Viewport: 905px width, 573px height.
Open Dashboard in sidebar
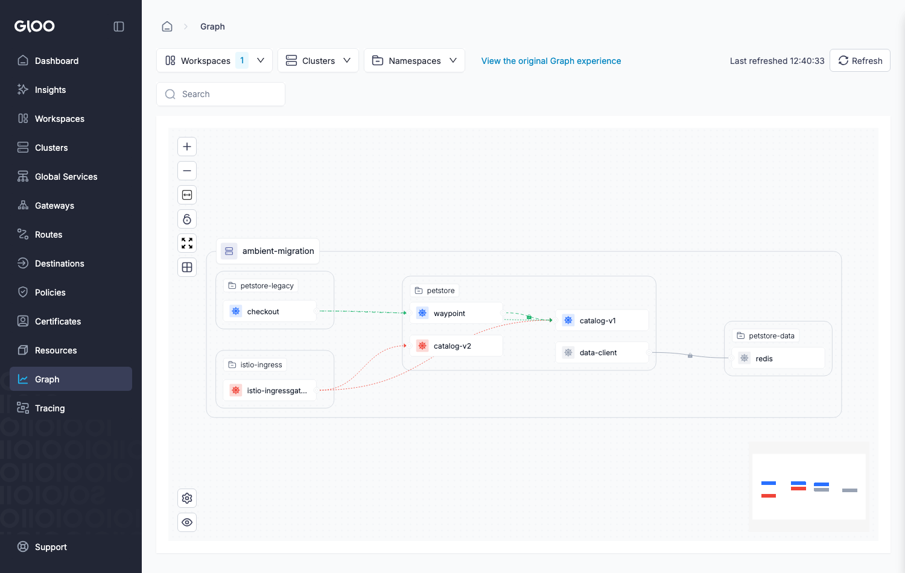(71, 61)
